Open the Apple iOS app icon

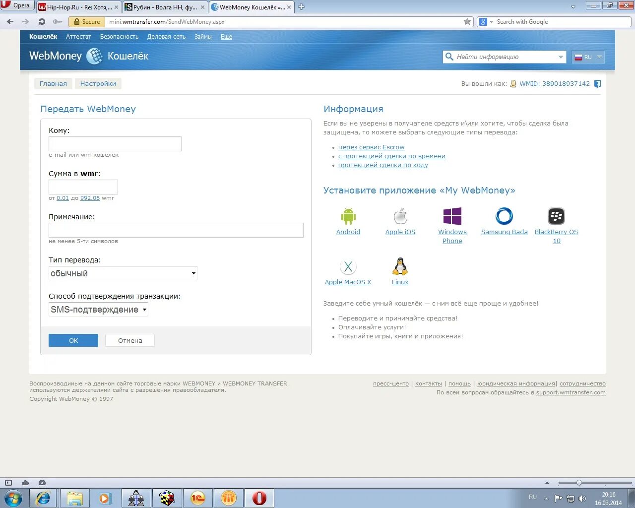click(400, 216)
